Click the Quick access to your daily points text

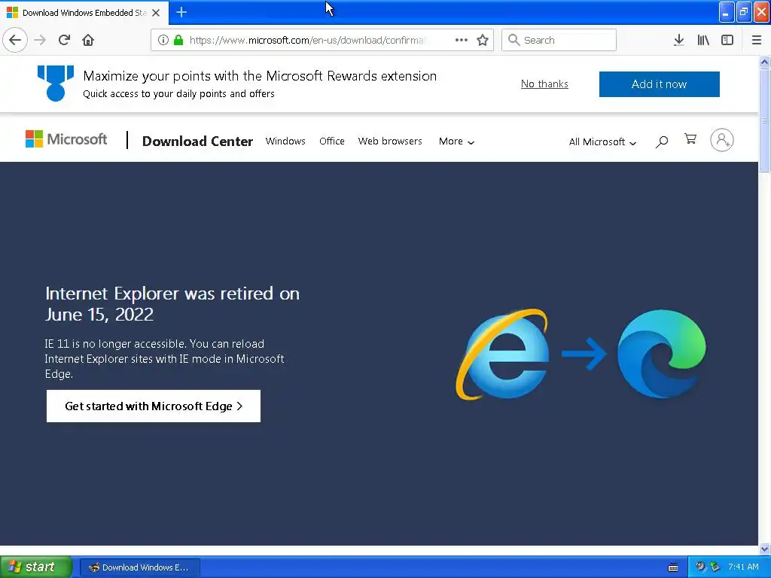178,93
